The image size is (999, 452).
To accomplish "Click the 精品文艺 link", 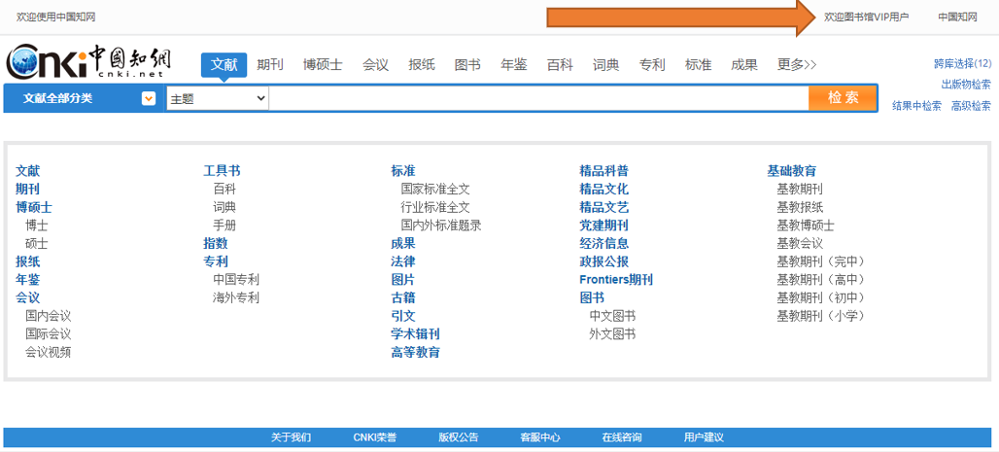I will click(603, 207).
